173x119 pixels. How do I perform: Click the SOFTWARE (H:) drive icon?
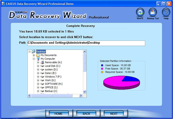(42, 84)
